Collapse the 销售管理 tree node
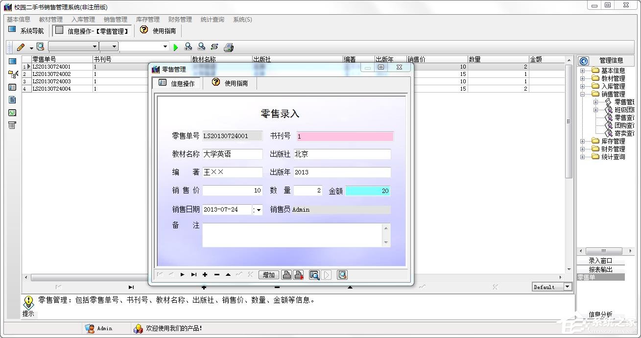The width and height of the screenshot is (641, 338). point(583,94)
